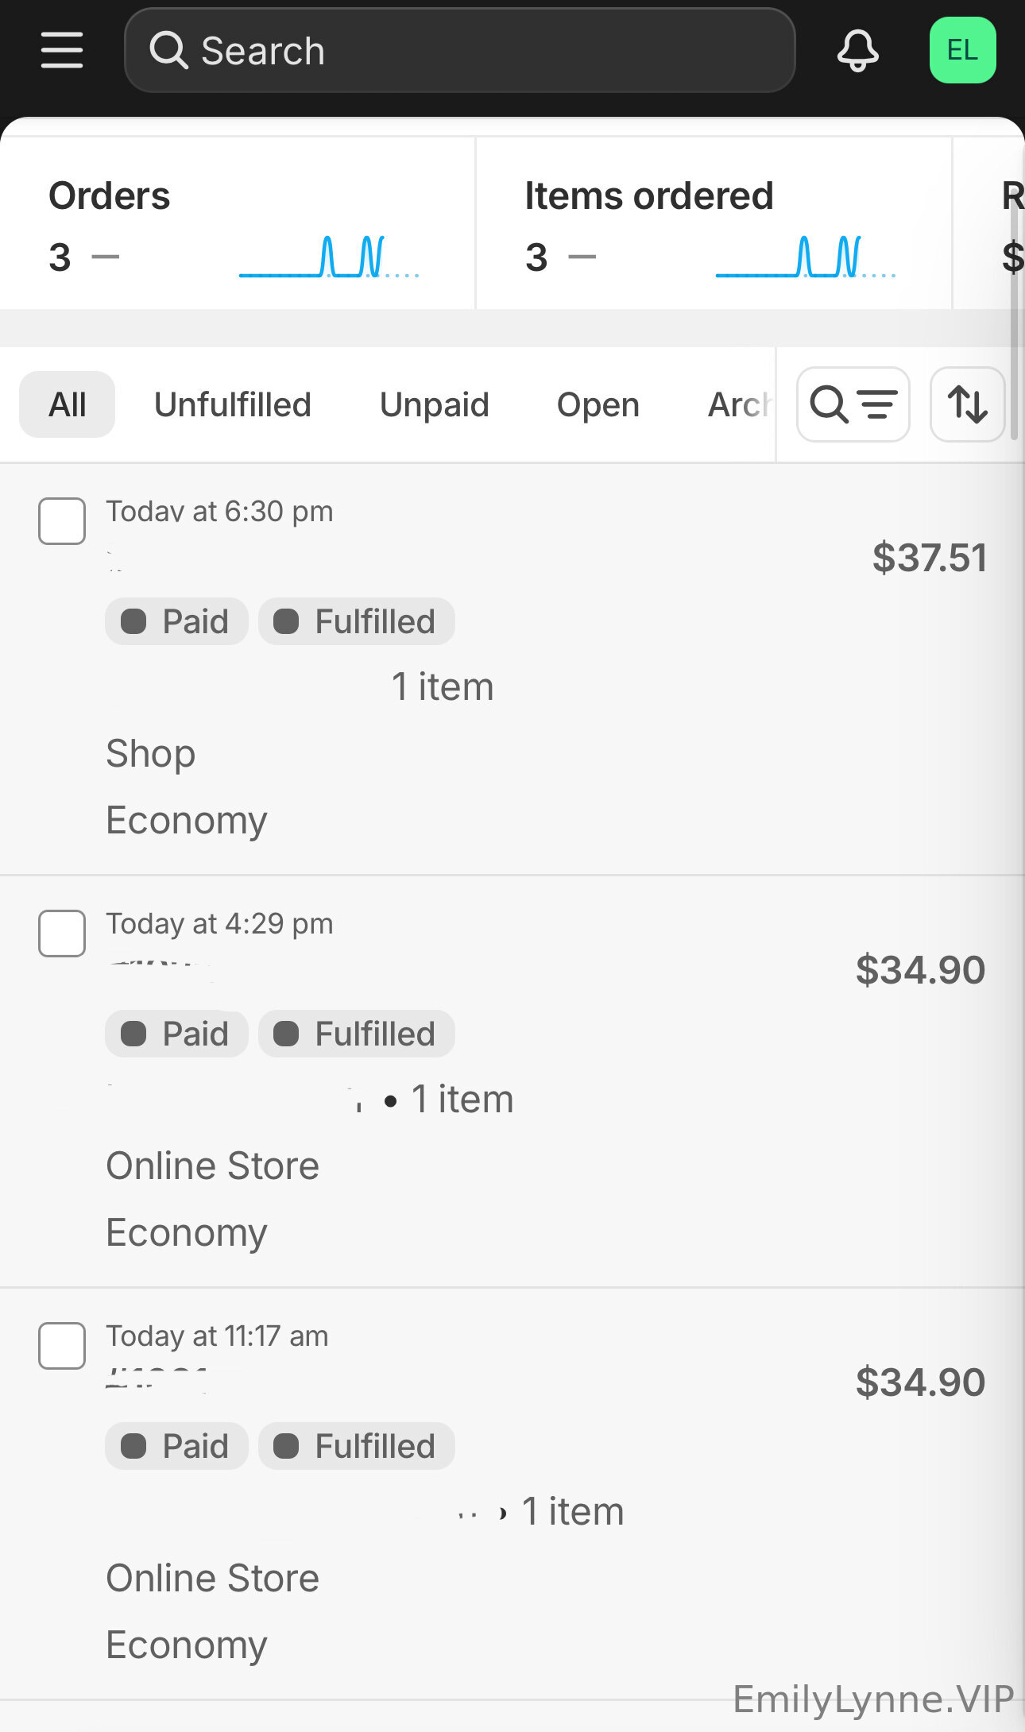Switch to the Open tab
The width and height of the screenshot is (1025, 1732).
coord(598,404)
